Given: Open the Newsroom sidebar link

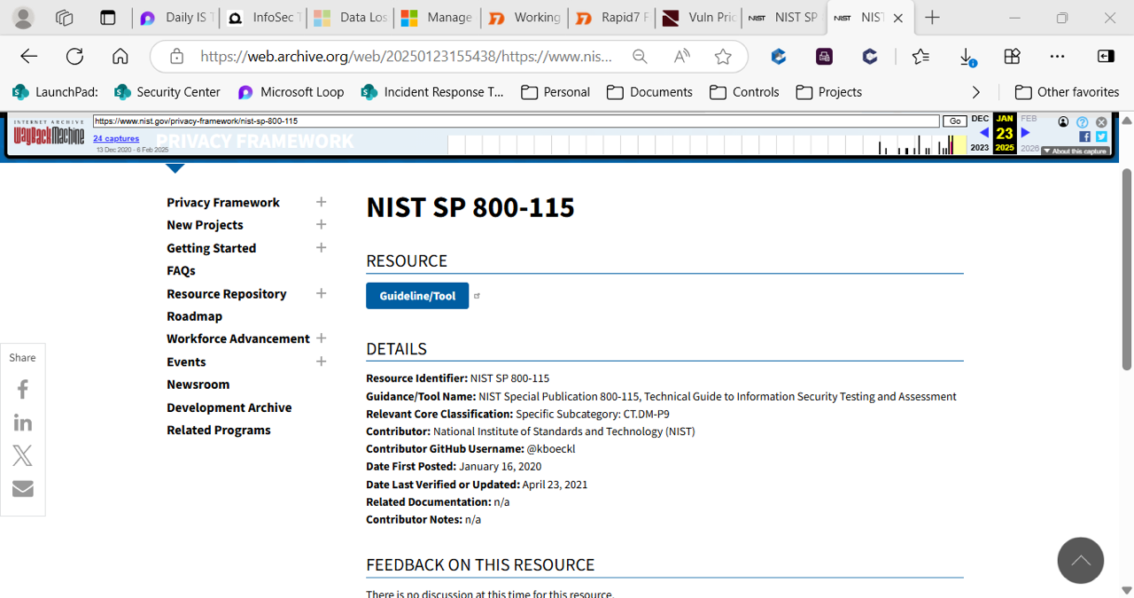Looking at the screenshot, I should click(x=198, y=384).
